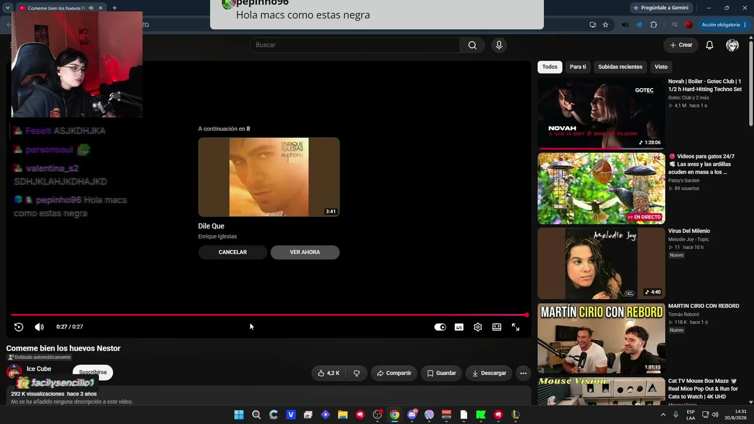754x424 pixels.
Task: Open Windows taskbar search
Action: pos(256,415)
